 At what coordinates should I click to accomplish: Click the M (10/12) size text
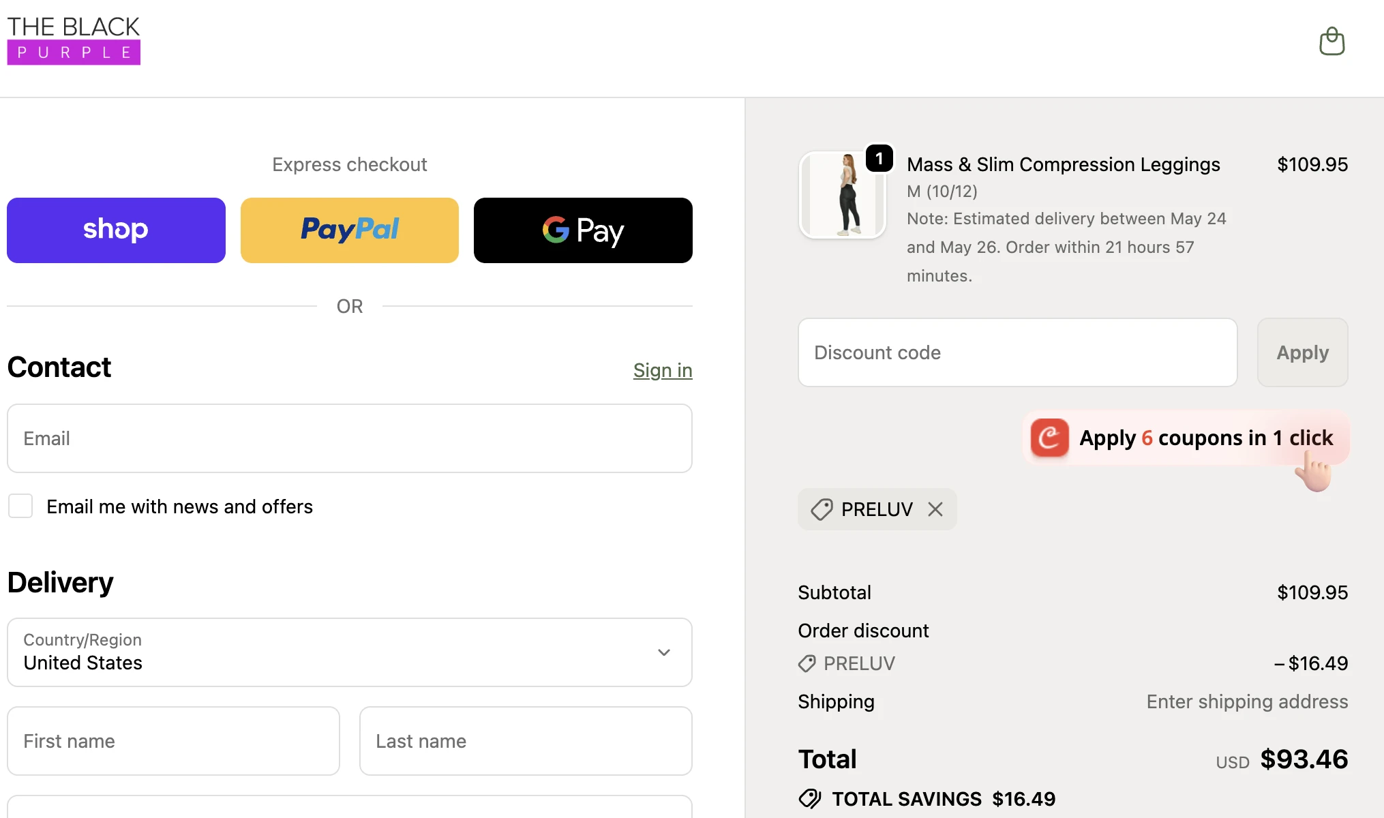coord(942,192)
